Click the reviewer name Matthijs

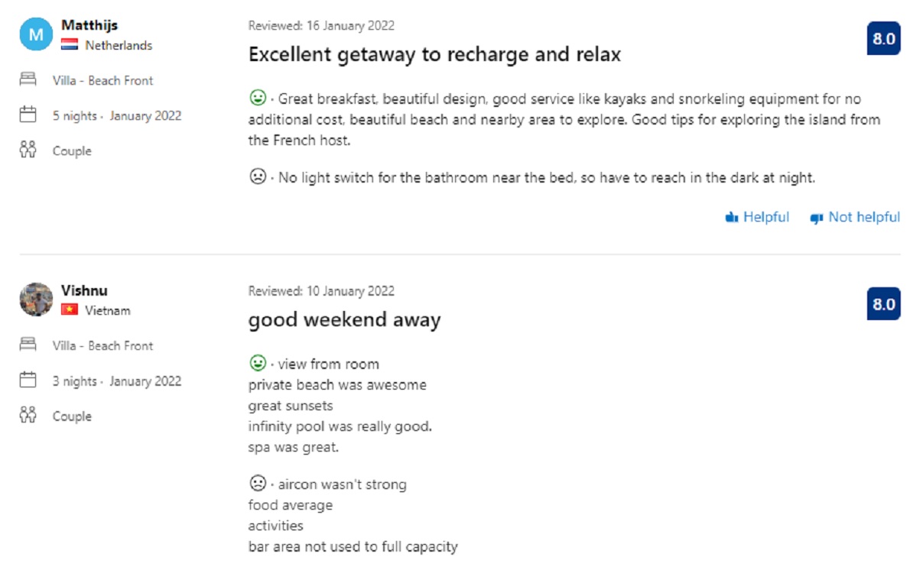click(89, 25)
